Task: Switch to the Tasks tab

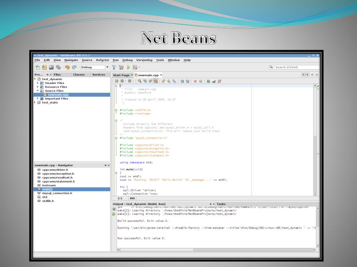Action: point(221,204)
